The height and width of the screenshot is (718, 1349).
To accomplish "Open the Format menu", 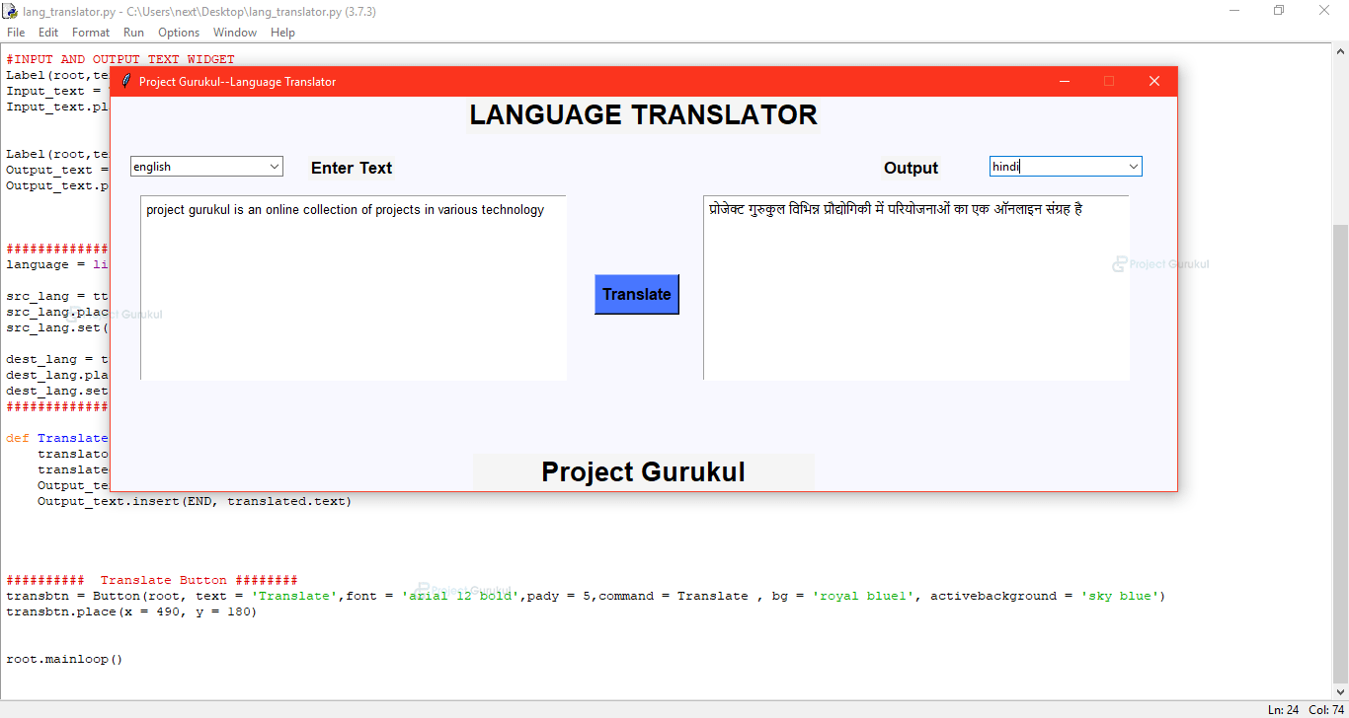I will [x=90, y=32].
